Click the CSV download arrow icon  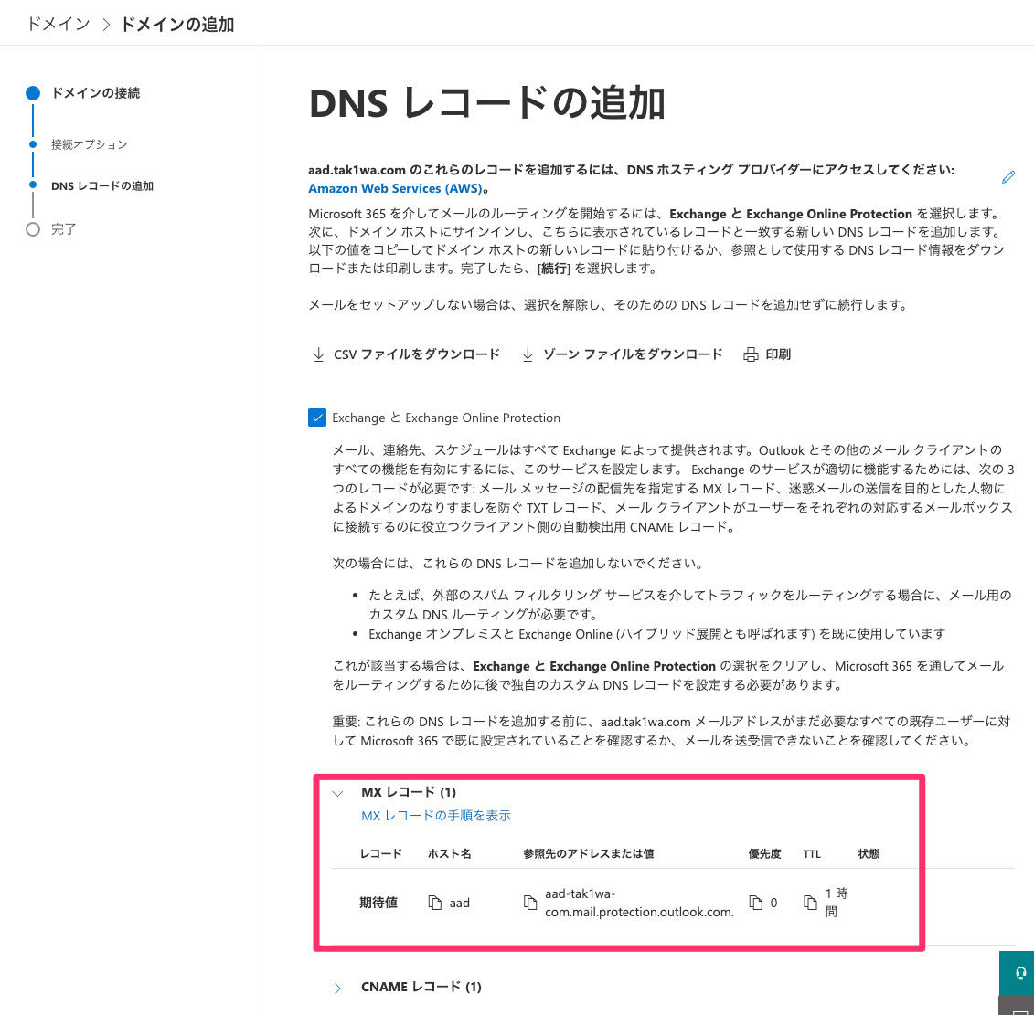click(x=318, y=354)
